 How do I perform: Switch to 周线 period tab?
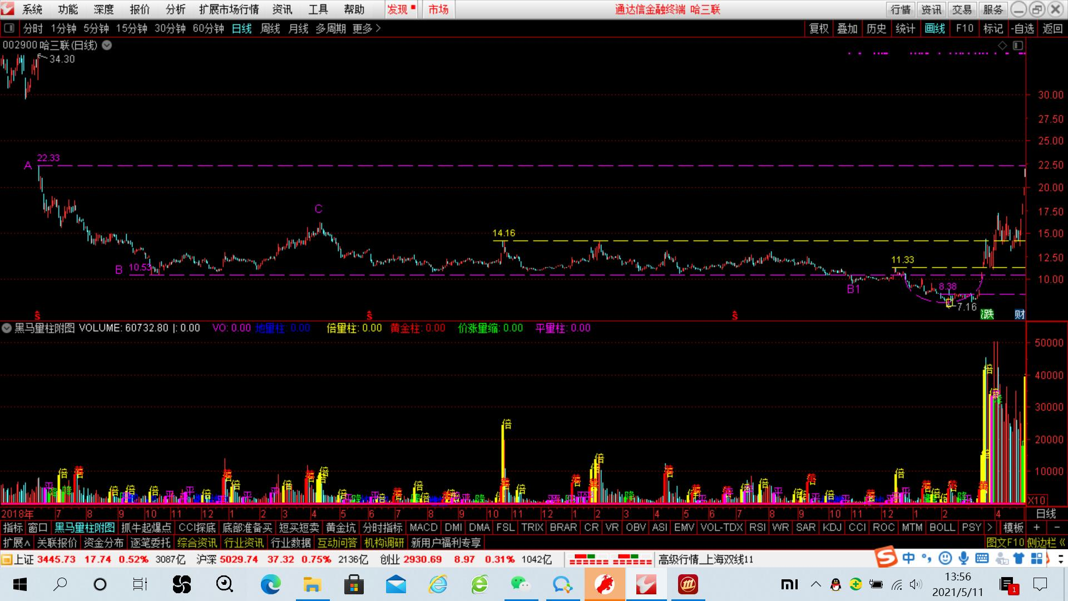click(270, 28)
